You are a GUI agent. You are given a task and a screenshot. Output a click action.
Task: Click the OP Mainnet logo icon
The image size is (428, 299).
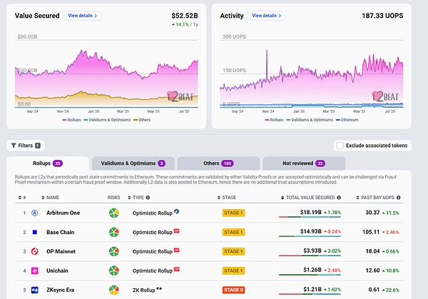coord(35,251)
